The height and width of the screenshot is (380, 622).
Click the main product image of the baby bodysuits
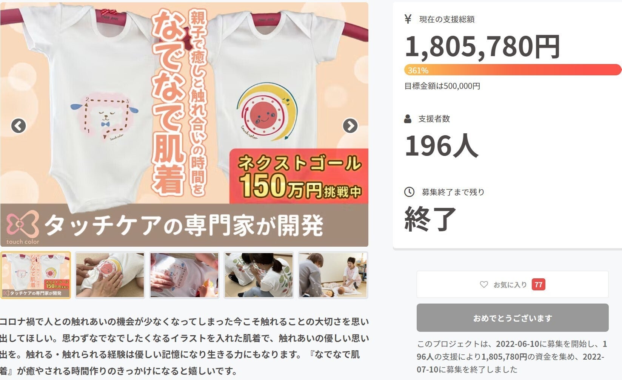coord(184,124)
